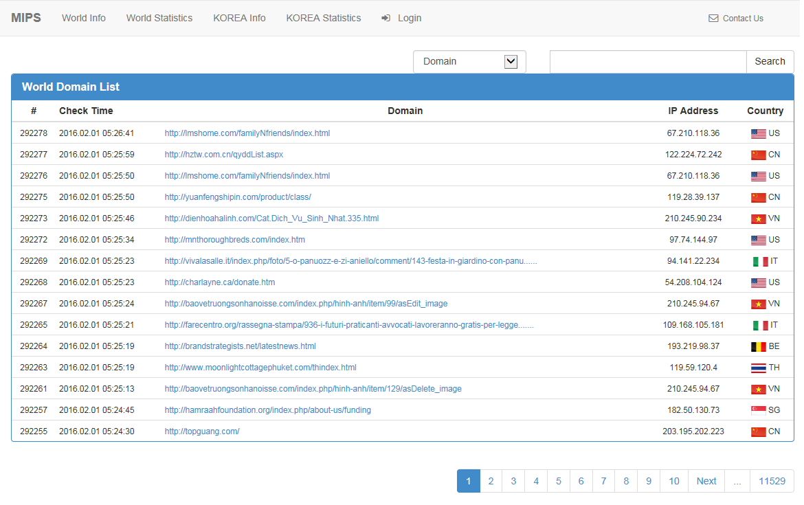This screenshot has height=505, width=804.
Task: Go to page 6
Action: click(x=581, y=481)
